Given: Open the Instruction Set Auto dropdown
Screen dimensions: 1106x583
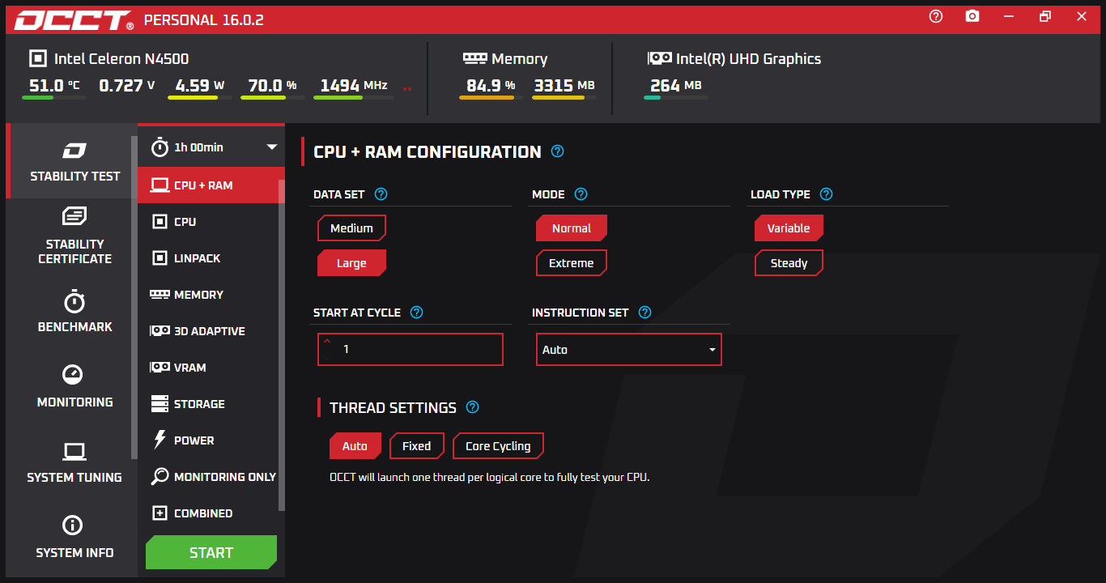Looking at the screenshot, I should tap(628, 350).
